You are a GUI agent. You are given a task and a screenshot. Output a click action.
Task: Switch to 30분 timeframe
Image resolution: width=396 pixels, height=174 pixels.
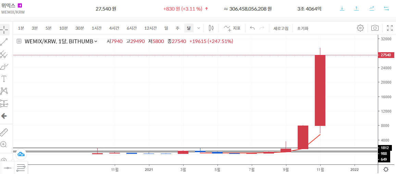coord(79,28)
